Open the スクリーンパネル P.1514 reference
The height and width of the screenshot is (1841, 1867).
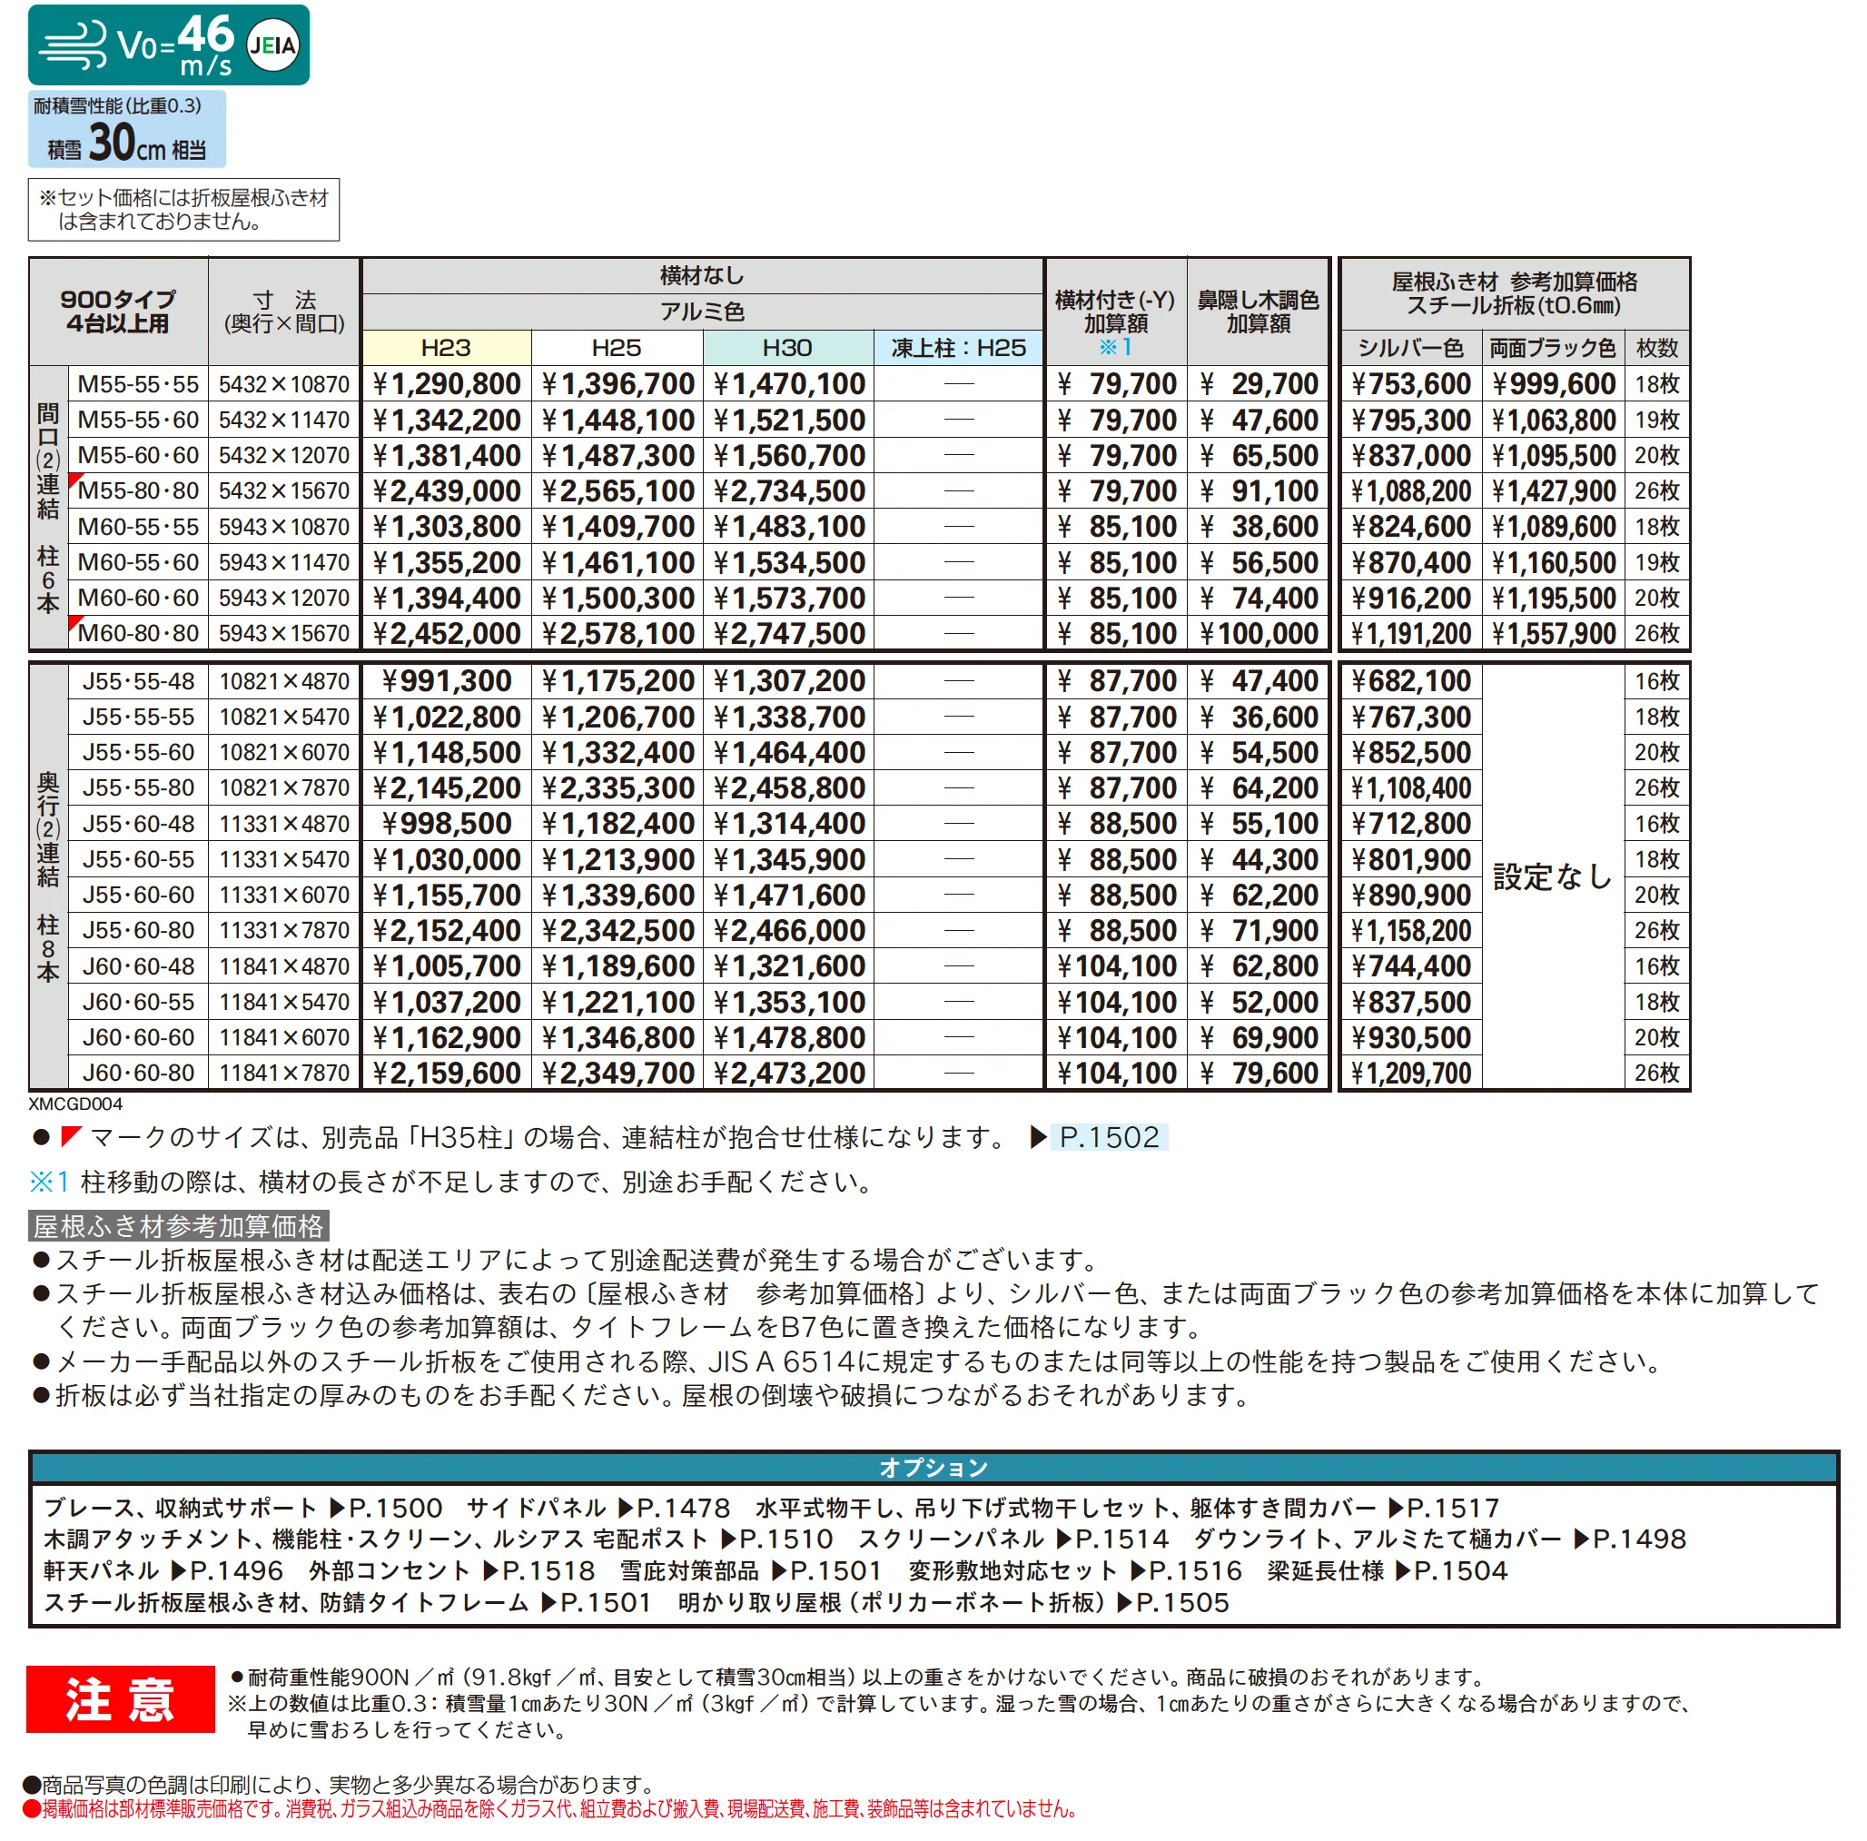(x=1013, y=1539)
